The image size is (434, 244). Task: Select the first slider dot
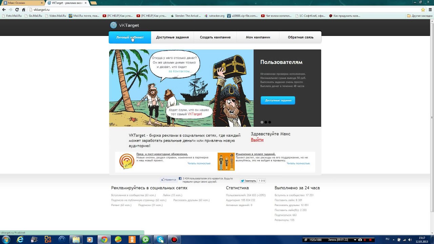pyautogui.click(x=262, y=122)
